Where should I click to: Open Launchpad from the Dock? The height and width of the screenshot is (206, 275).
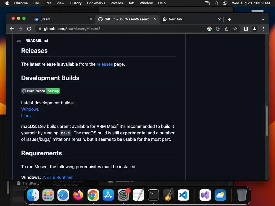pyautogui.click(x=48, y=195)
